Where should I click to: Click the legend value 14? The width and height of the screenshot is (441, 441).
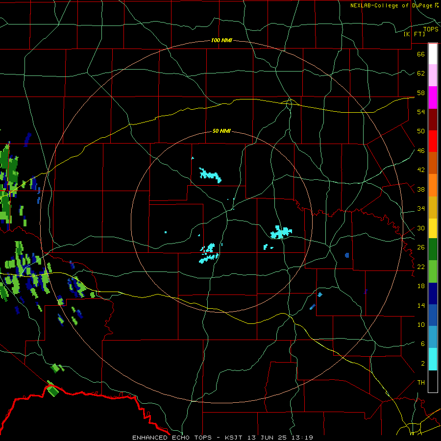tap(421, 305)
